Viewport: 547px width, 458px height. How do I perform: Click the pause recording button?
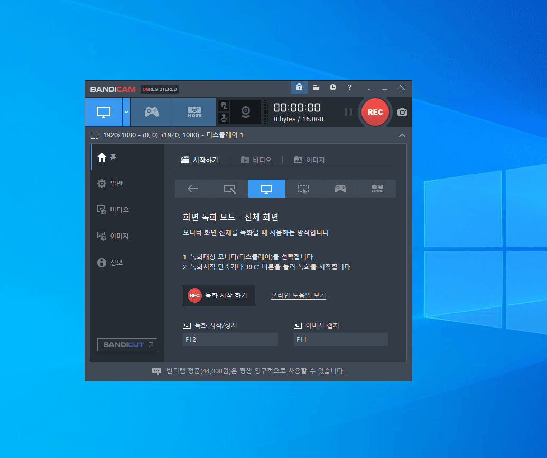[x=348, y=112]
